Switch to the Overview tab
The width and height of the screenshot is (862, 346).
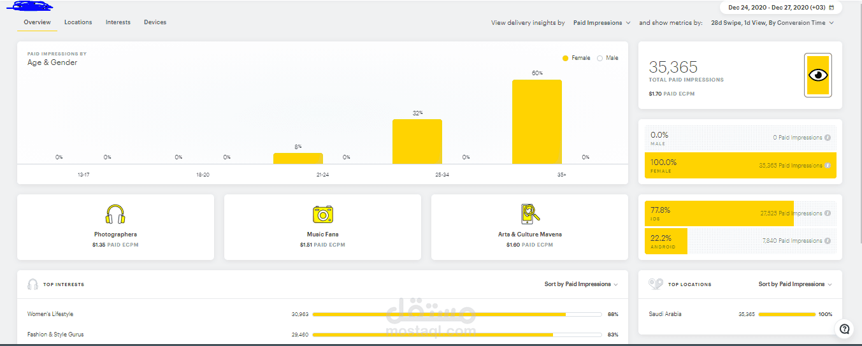(37, 22)
